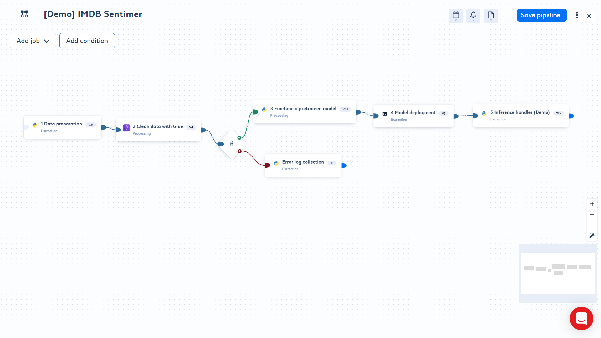Click the Add condition button

(x=87, y=41)
